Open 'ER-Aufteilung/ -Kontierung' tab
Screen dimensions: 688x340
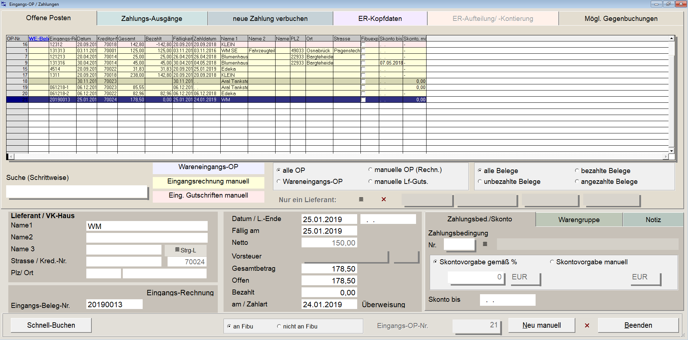(493, 18)
